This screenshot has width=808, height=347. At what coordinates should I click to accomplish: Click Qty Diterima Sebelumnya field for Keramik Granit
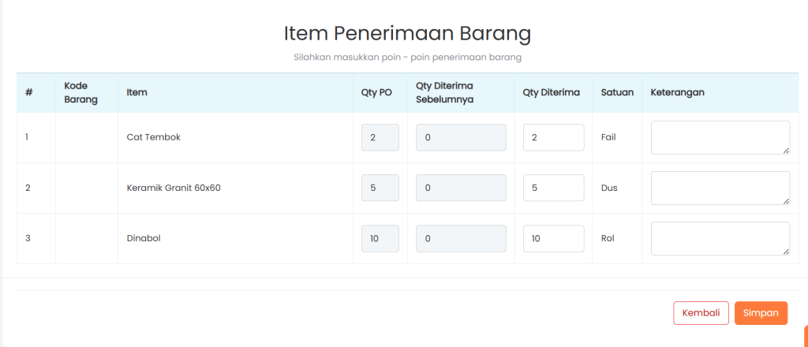(461, 188)
